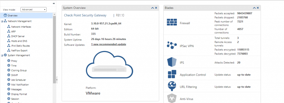Click the IPv4 Static Routes icon
This screenshot has height=103, width=284.
tap(9, 46)
